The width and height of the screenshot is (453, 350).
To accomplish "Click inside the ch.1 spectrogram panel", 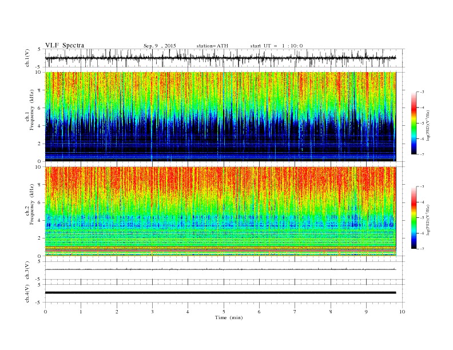I will (x=220, y=117).
